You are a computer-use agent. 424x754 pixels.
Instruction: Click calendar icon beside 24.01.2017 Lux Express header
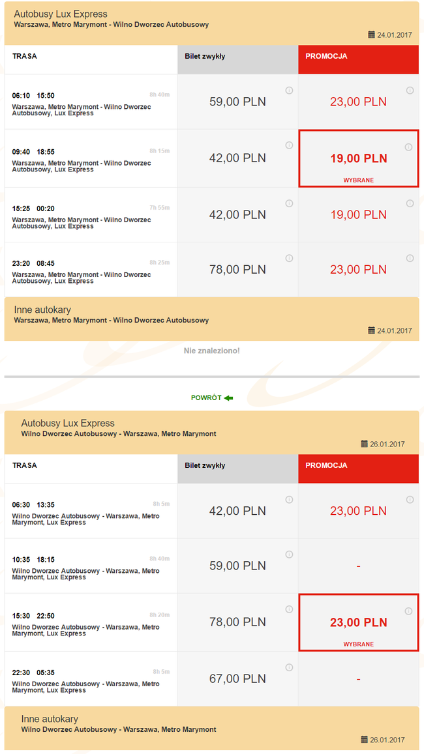tap(372, 35)
